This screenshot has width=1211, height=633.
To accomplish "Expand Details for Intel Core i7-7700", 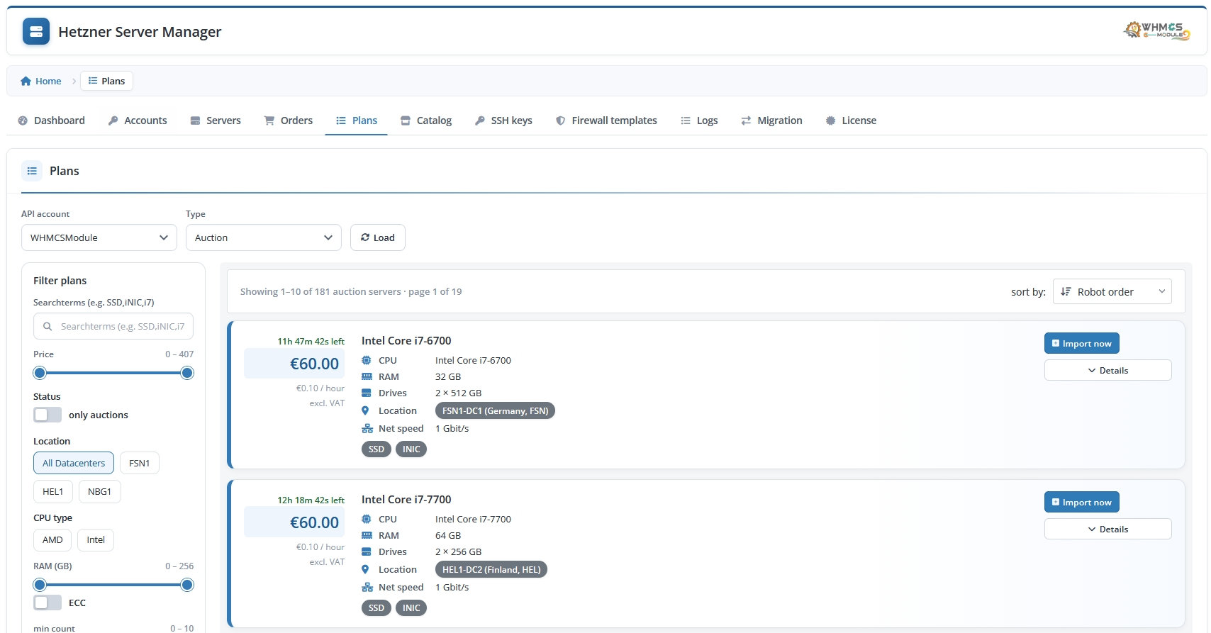I will [x=1107, y=529].
